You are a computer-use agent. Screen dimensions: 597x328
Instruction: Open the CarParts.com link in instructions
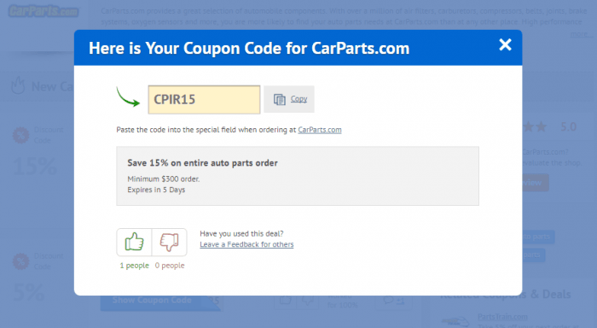(x=320, y=130)
